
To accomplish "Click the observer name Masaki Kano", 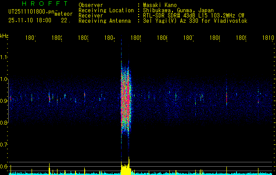I will [160, 5].
